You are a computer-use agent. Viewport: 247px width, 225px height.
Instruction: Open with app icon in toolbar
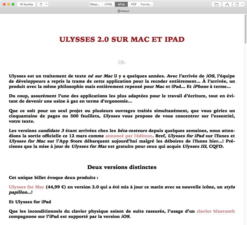[227, 4]
